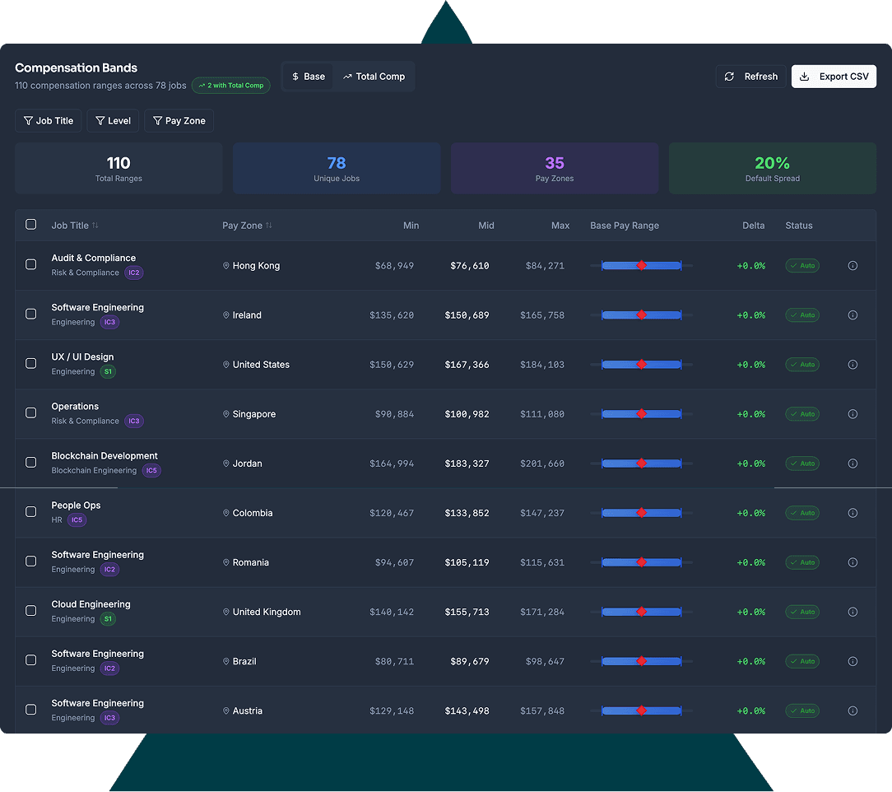Click the refresh circular arrows icon
892x792 pixels.
click(x=729, y=76)
